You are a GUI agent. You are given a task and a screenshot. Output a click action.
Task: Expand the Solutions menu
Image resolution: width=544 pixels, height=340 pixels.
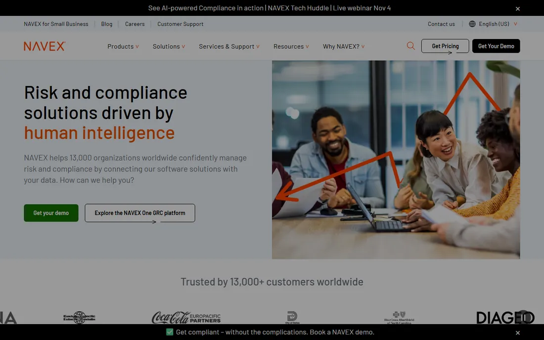point(169,46)
